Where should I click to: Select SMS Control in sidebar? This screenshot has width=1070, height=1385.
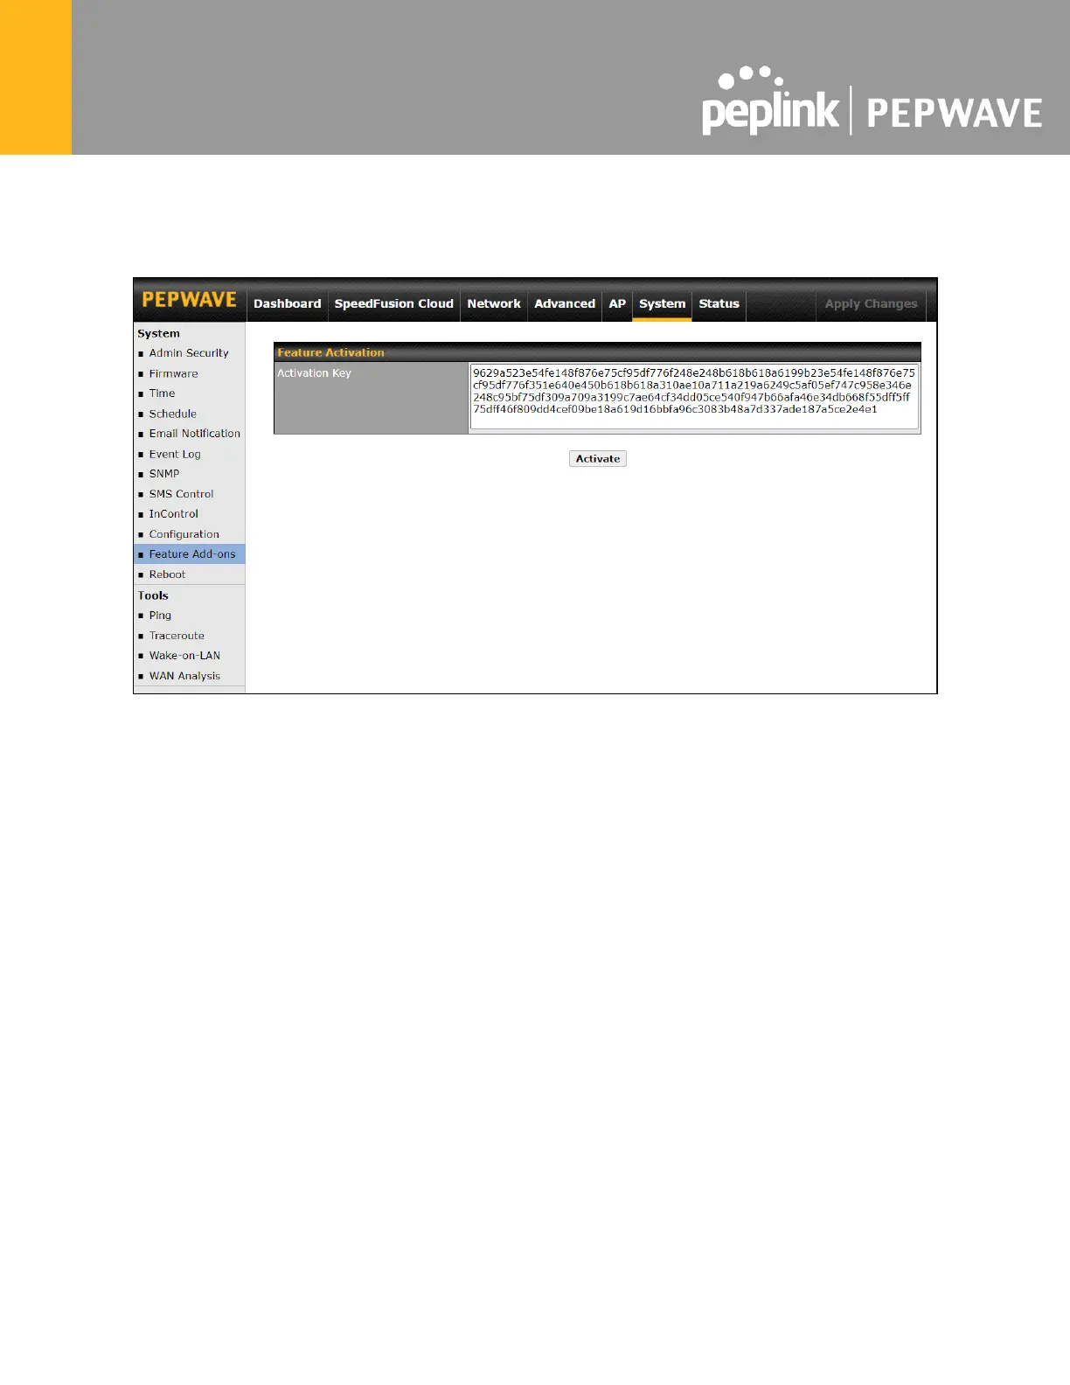pos(181,494)
